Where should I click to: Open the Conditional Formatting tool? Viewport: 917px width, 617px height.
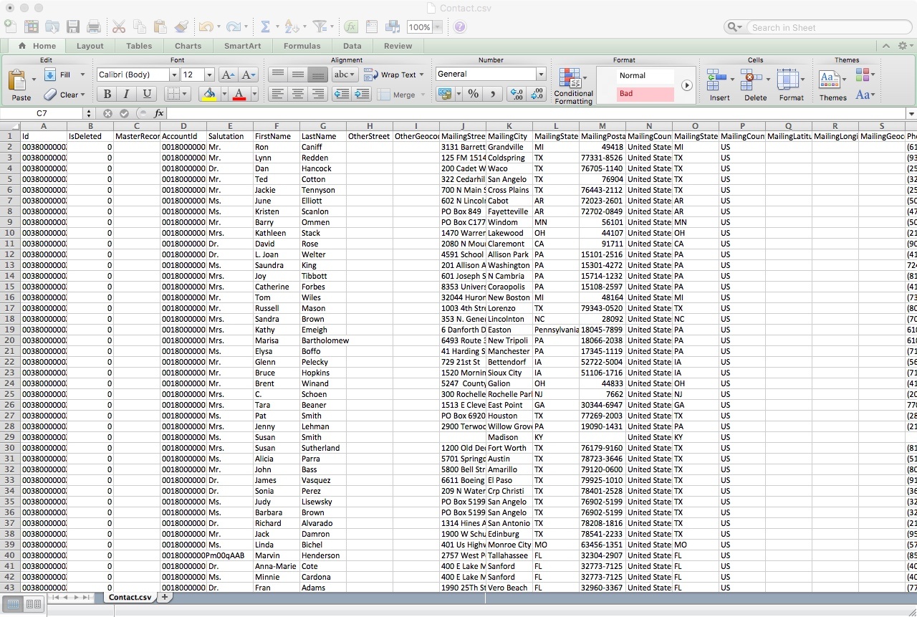pos(573,86)
